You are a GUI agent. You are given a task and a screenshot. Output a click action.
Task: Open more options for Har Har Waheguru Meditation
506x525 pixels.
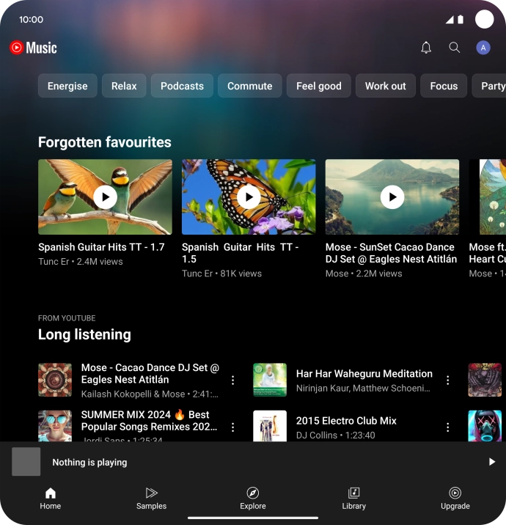pos(448,380)
